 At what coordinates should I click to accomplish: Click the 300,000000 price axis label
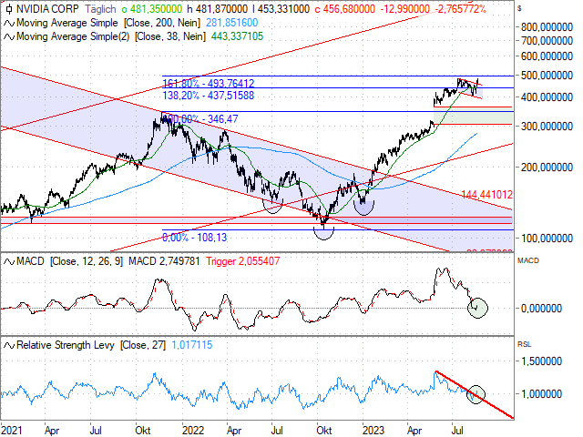(547, 127)
